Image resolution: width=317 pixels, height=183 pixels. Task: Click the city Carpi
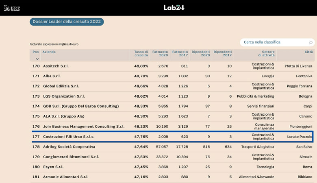pos(308,106)
